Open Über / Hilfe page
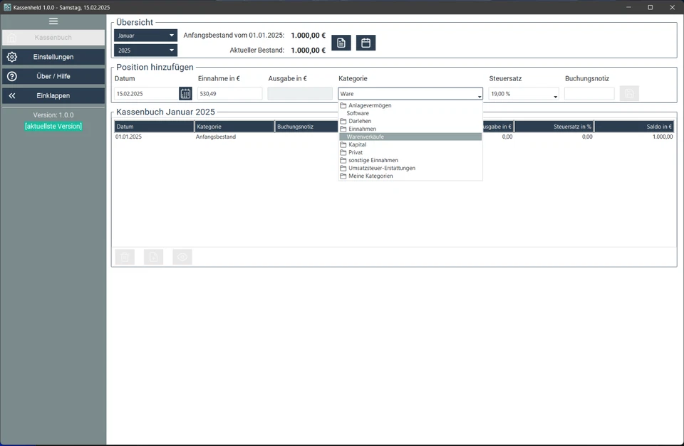The image size is (684, 446). coord(53,76)
